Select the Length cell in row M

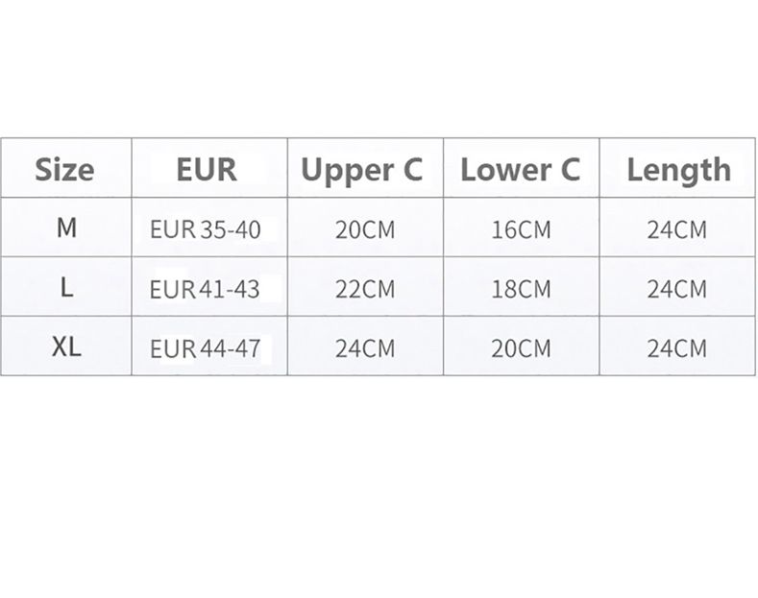(x=676, y=230)
